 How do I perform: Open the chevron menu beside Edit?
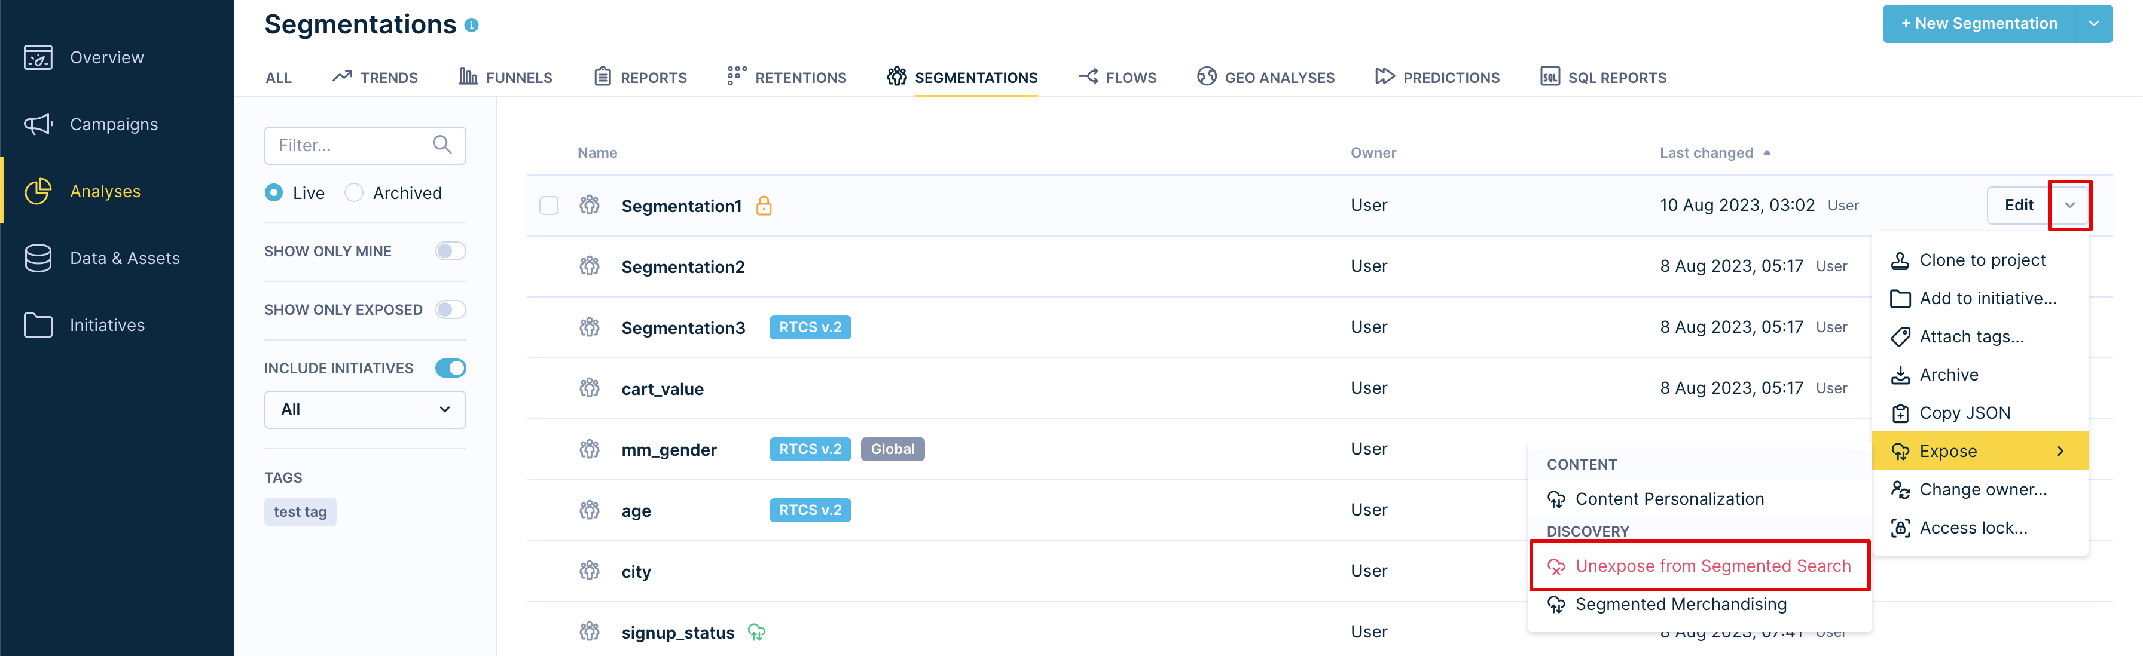(2069, 206)
